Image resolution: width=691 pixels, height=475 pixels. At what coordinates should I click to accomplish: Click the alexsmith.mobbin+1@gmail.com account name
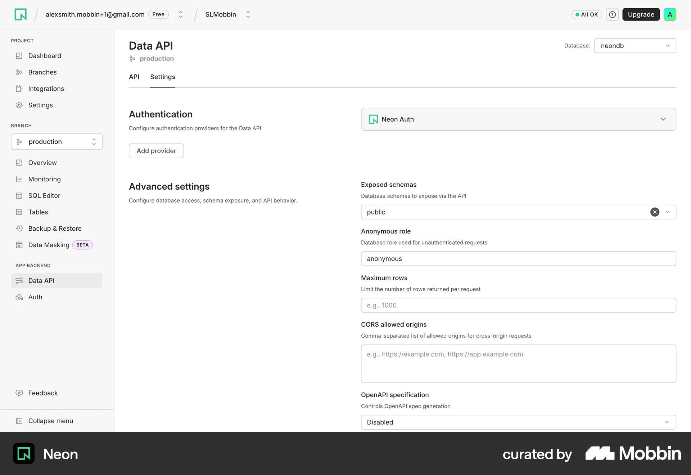[95, 14]
